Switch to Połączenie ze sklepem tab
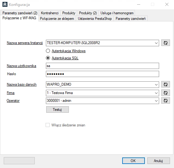 pos(57,19)
